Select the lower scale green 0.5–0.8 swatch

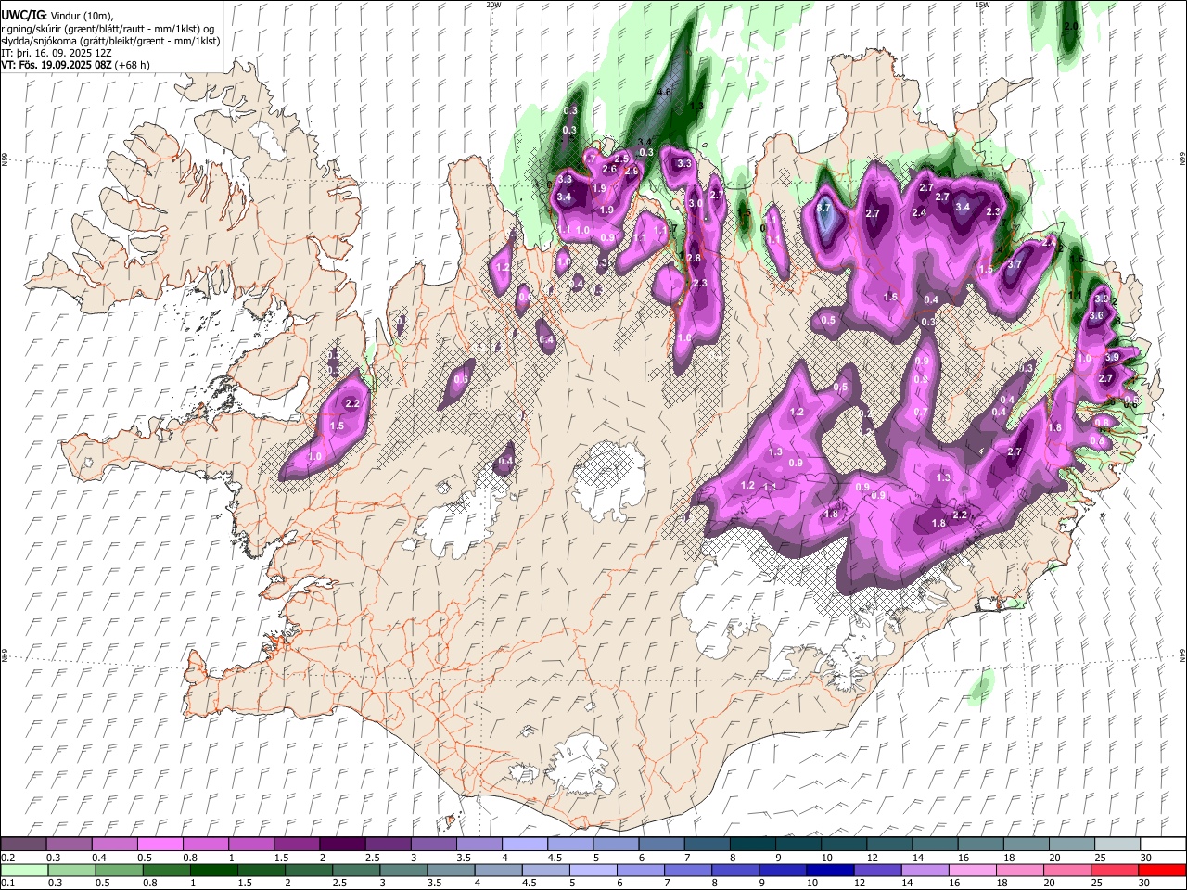click(x=119, y=870)
